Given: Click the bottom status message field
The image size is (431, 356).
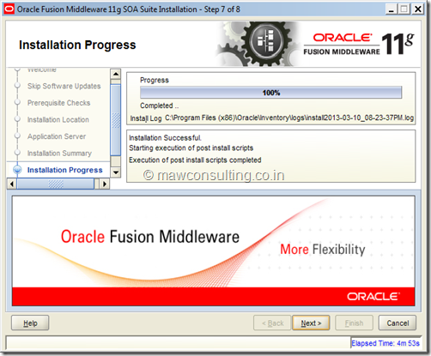Looking at the screenshot, I should coord(178,342).
